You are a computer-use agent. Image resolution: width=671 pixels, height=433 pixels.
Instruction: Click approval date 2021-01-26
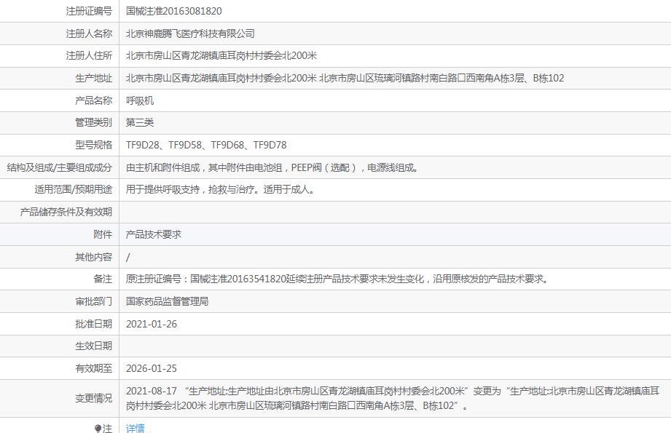[x=152, y=324]
